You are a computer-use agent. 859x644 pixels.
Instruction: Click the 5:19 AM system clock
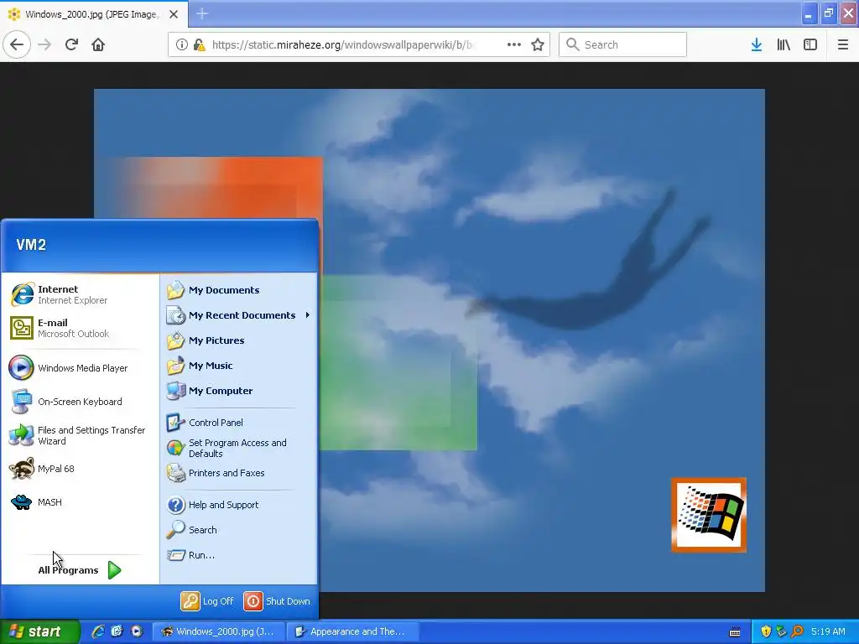[x=828, y=631]
